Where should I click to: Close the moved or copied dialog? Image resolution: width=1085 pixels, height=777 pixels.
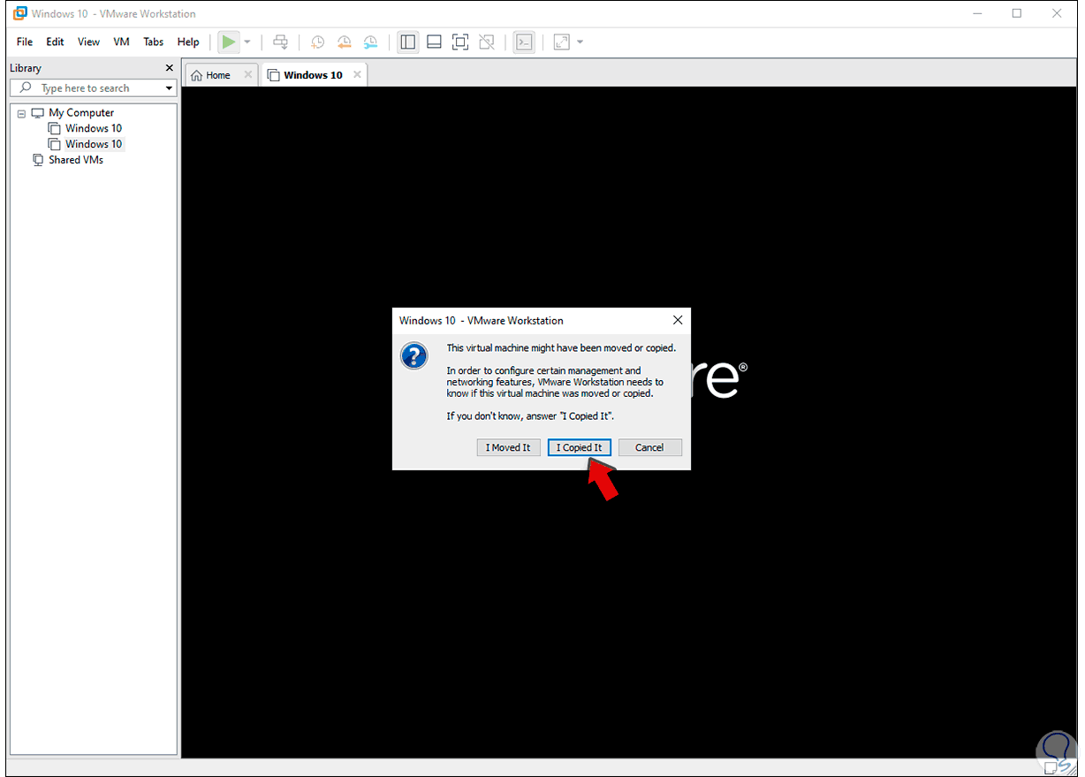(678, 320)
